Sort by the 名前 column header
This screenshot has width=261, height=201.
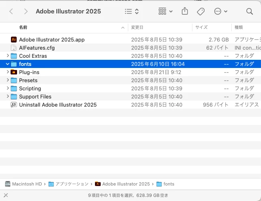(23, 27)
